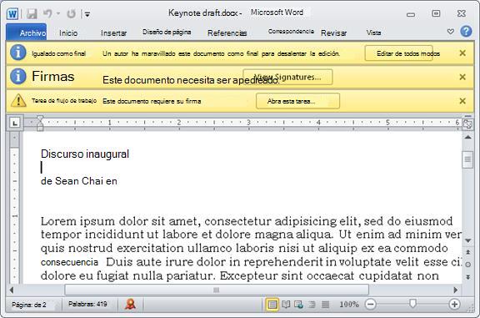Click the horizontal scrollbar right arrow

click(456, 290)
